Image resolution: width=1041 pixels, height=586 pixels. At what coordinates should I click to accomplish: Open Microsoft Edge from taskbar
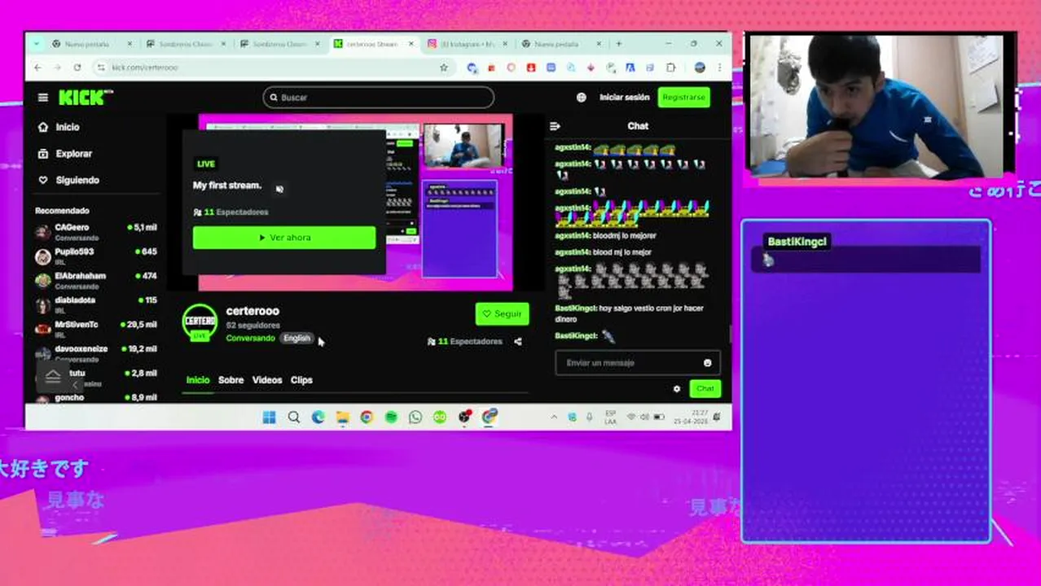(x=318, y=418)
